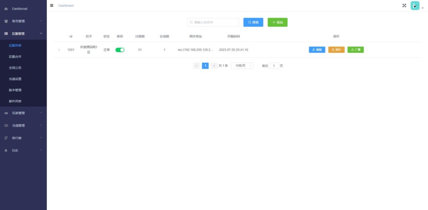Go to next page arrow
The width and height of the screenshot is (428, 210).
tap(214, 66)
